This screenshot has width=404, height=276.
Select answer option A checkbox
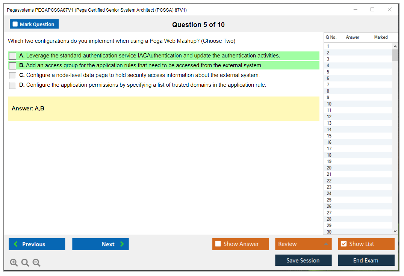[13, 56]
